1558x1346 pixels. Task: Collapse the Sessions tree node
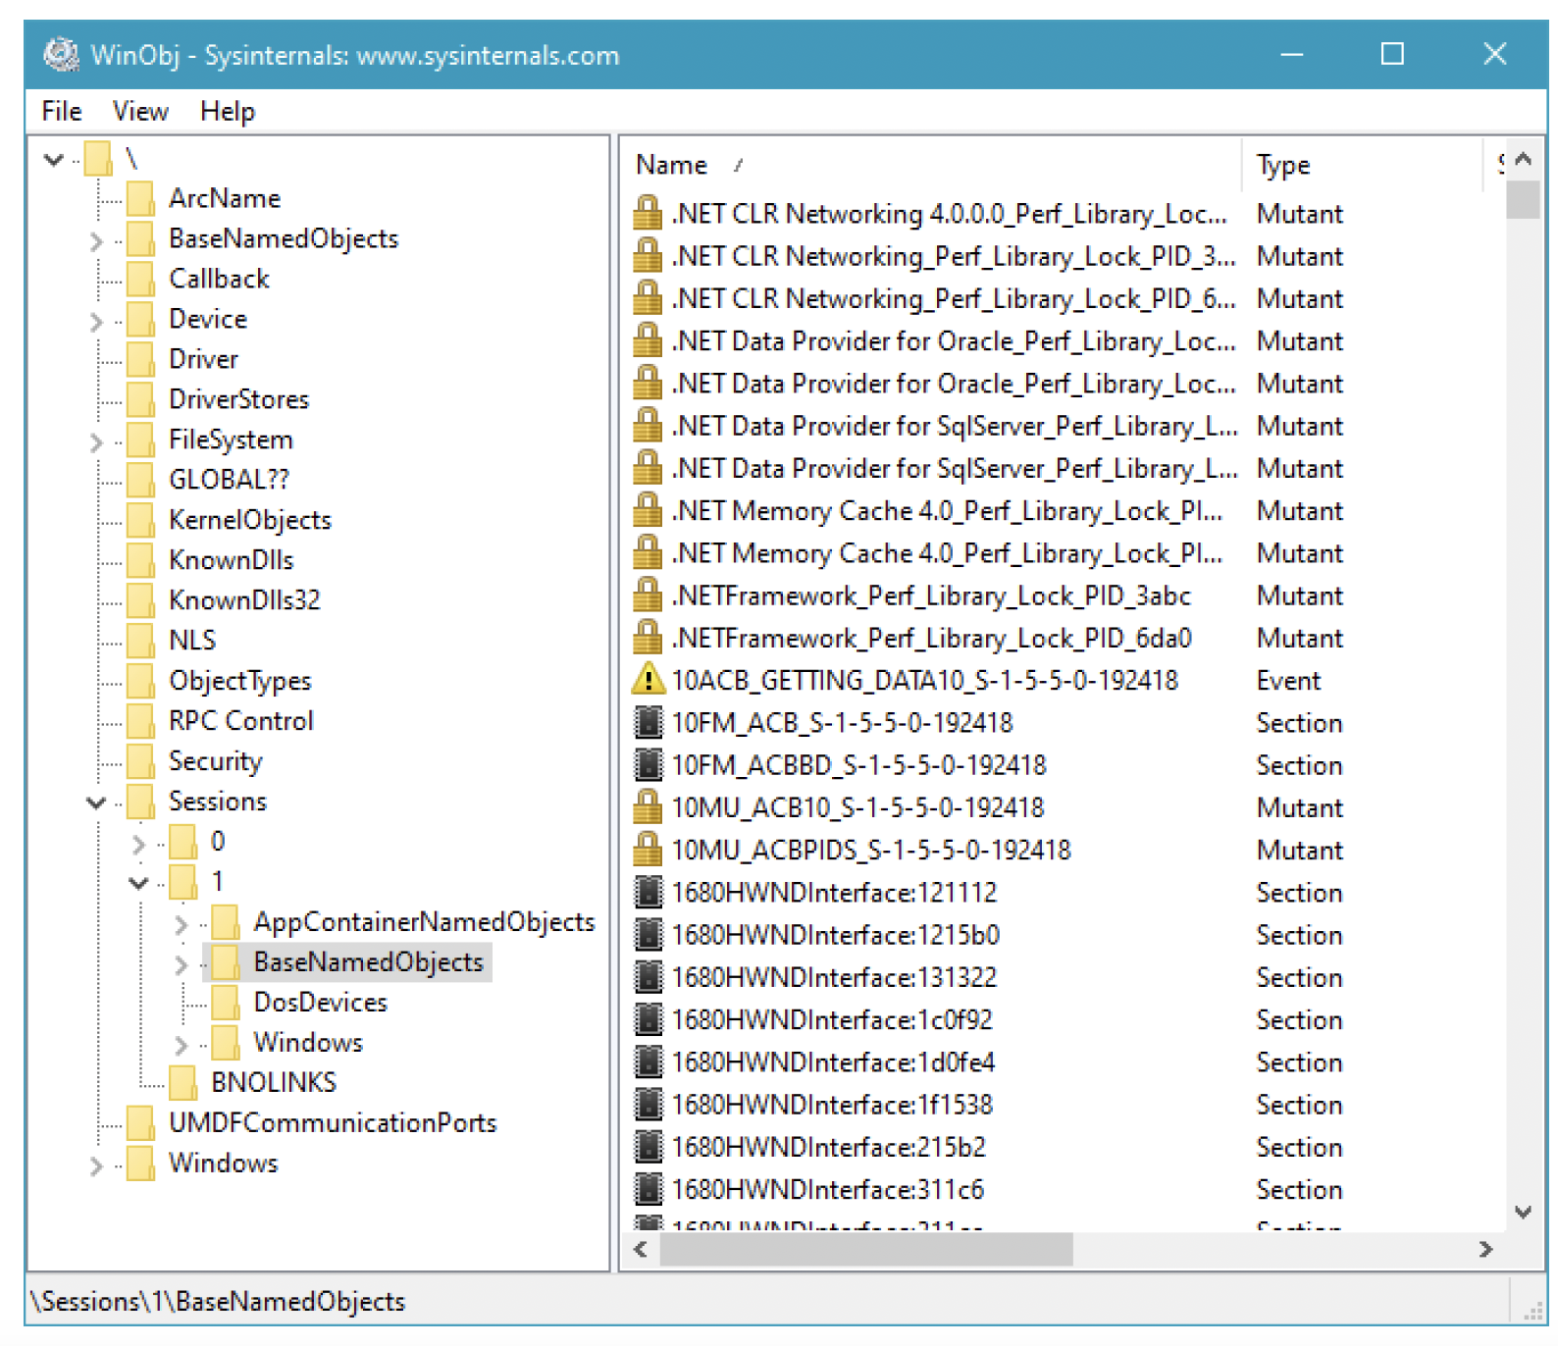(96, 802)
